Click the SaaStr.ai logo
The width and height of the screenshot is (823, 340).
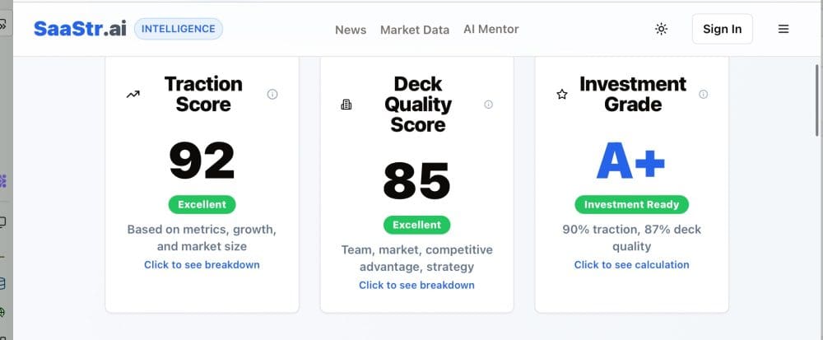pos(79,29)
